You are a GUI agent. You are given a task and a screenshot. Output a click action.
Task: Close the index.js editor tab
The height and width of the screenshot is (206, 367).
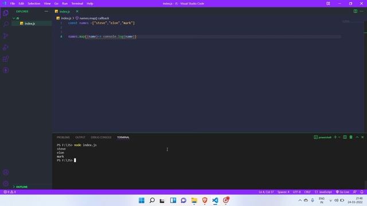tap(77, 11)
